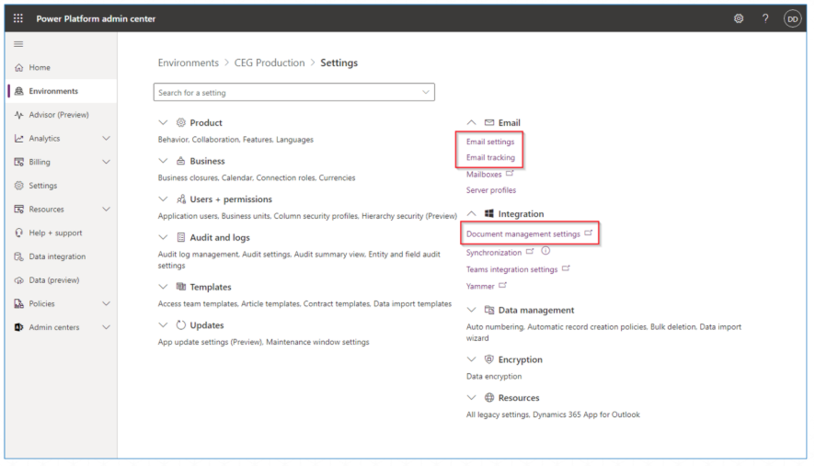
Task: Collapse the Email settings group
Action: [x=472, y=122]
